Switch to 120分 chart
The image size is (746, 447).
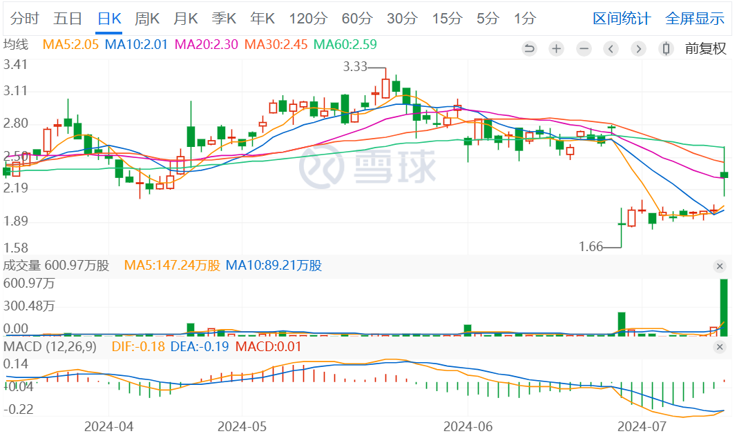tap(308, 19)
